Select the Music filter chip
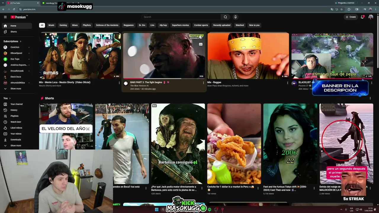The height and width of the screenshot is (213, 379). click(52, 25)
